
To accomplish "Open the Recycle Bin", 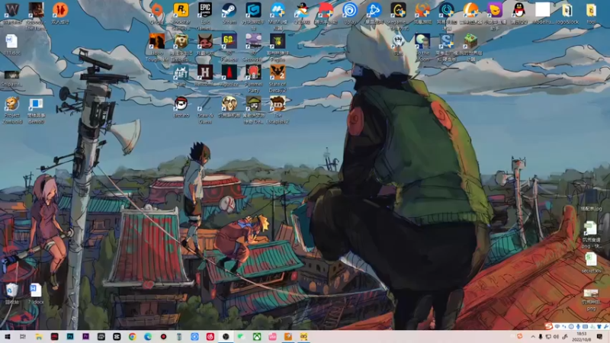I will coord(12,290).
